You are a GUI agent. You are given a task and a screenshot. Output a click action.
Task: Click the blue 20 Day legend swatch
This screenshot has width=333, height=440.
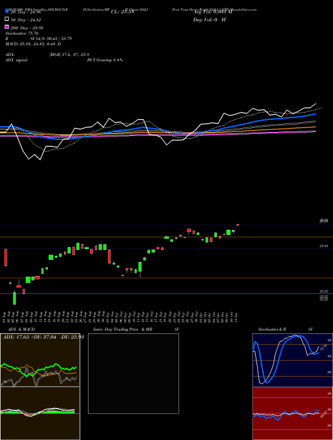(7, 11)
